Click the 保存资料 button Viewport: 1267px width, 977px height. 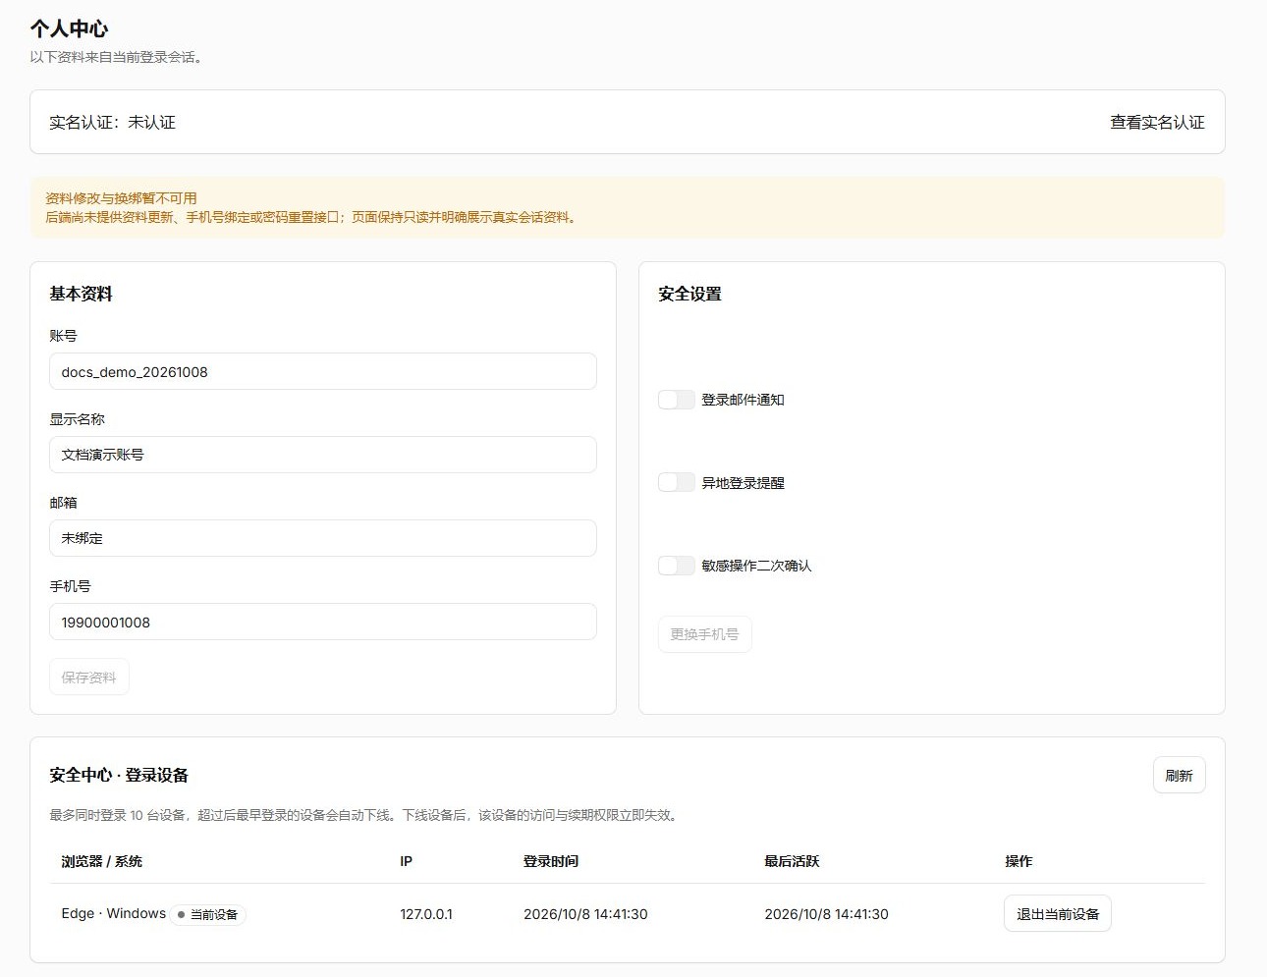pyautogui.click(x=89, y=678)
